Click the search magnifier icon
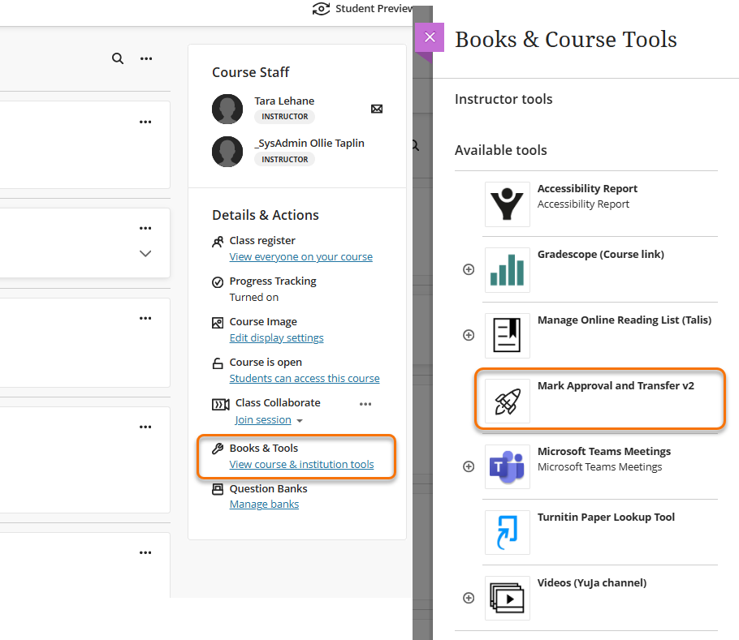Image resolution: width=739 pixels, height=640 pixels. point(118,58)
